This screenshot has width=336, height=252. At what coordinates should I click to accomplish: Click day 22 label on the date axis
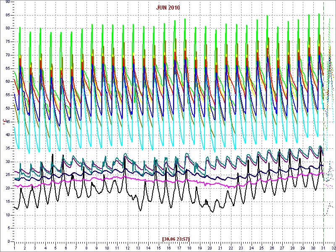231,248
